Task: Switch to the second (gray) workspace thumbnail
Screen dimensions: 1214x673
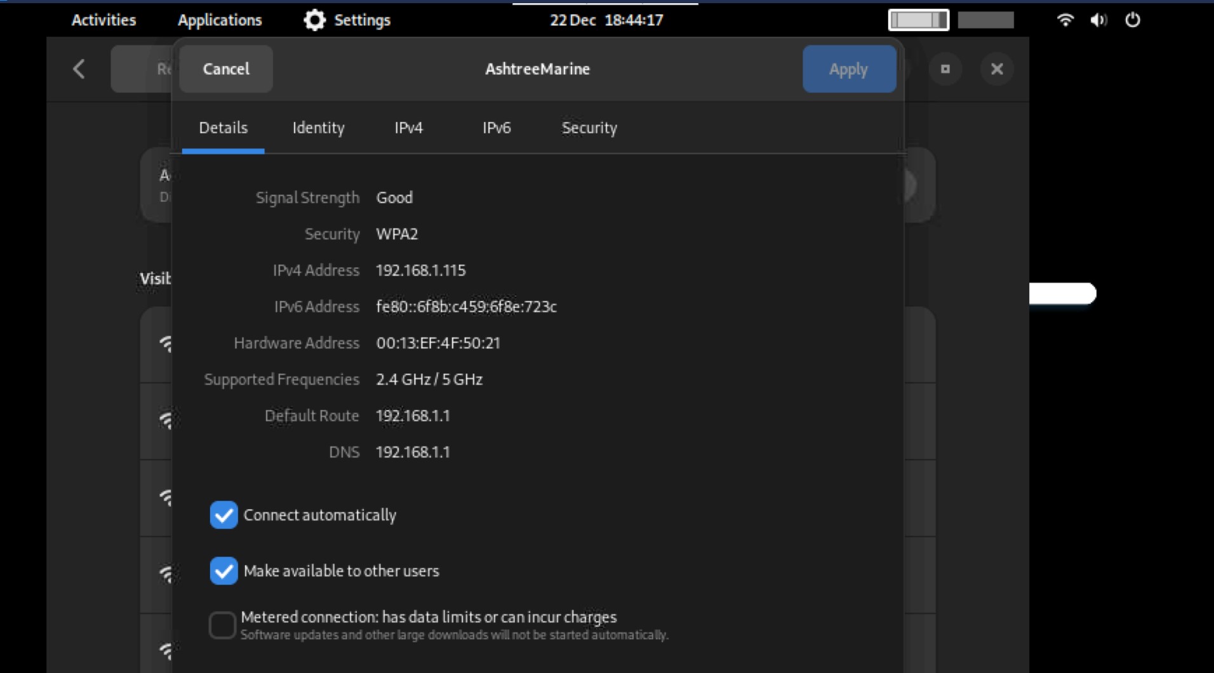Action: coord(985,20)
